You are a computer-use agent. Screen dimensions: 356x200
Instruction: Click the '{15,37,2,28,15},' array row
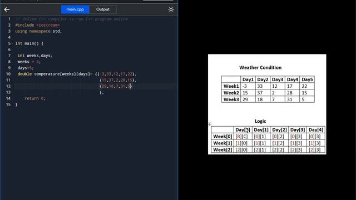pos(118,80)
